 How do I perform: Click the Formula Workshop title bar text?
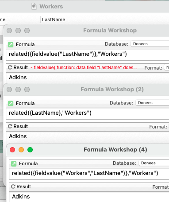pyautogui.click(x=110, y=31)
